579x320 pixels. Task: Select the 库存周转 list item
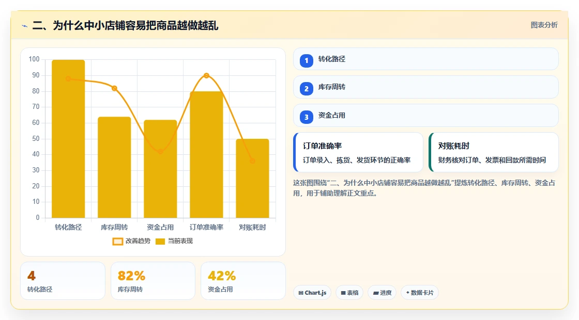click(426, 87)
